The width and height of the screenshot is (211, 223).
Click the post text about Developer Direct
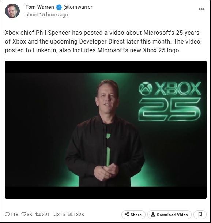(103, 42)
